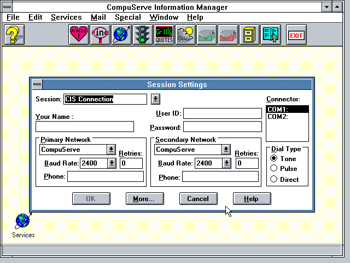Open the File menu
This screenshot has width=350, height=263.
(x=13, y=17)
